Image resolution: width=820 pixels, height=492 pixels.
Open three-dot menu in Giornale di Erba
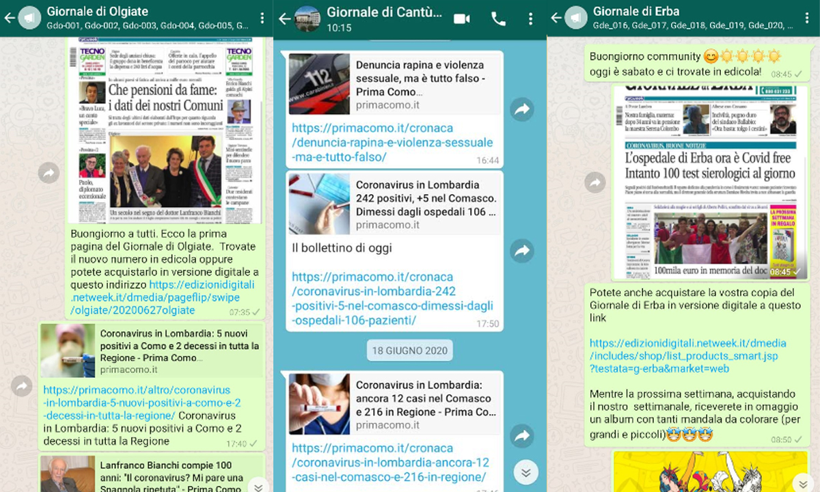click(x=808, y=18)
